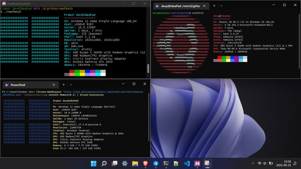Click the mintty window vertical scrollbar
Viewport: 301px width, 169px height.
pos(148,68)
